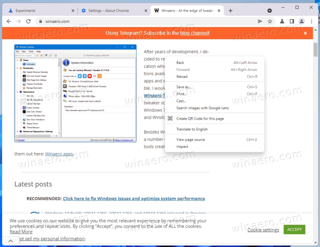Choose Save as... in the context menu
Screen dimensions: 320x247
[215, 87]
